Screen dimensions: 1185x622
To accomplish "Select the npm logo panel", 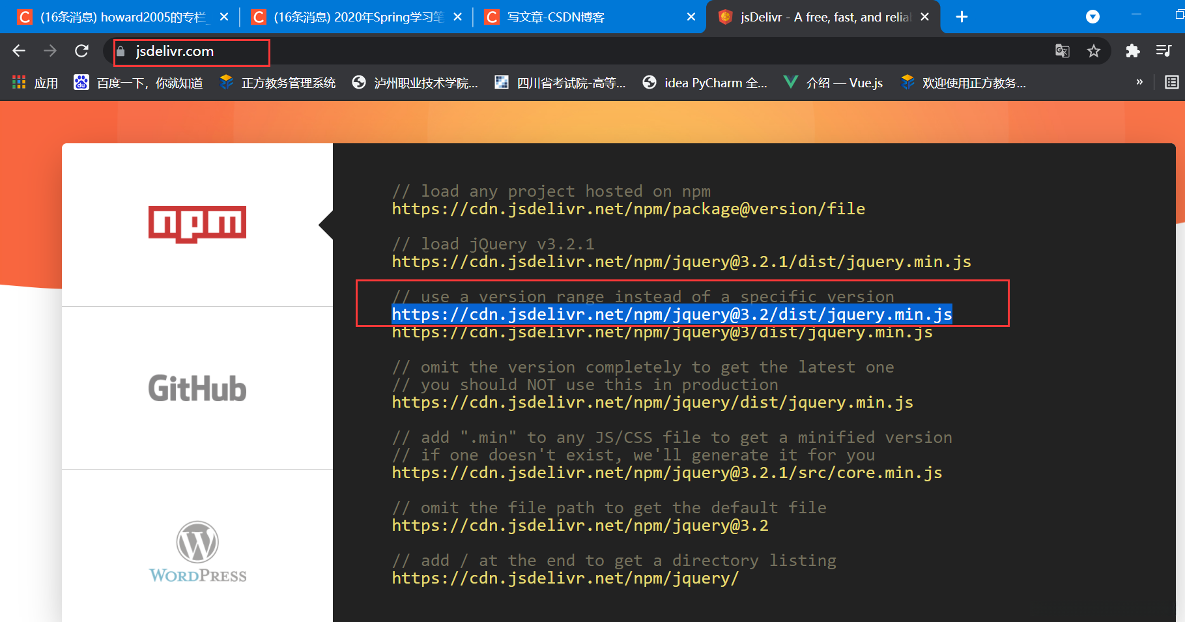I will pyautogui.click(x=197, y=225).
